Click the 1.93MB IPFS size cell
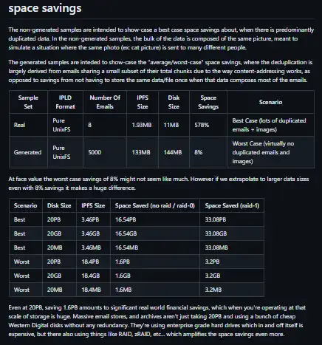 143,125
